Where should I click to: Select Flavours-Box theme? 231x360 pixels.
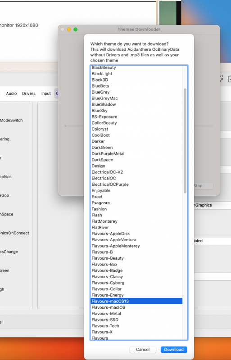tap(136, 265)
